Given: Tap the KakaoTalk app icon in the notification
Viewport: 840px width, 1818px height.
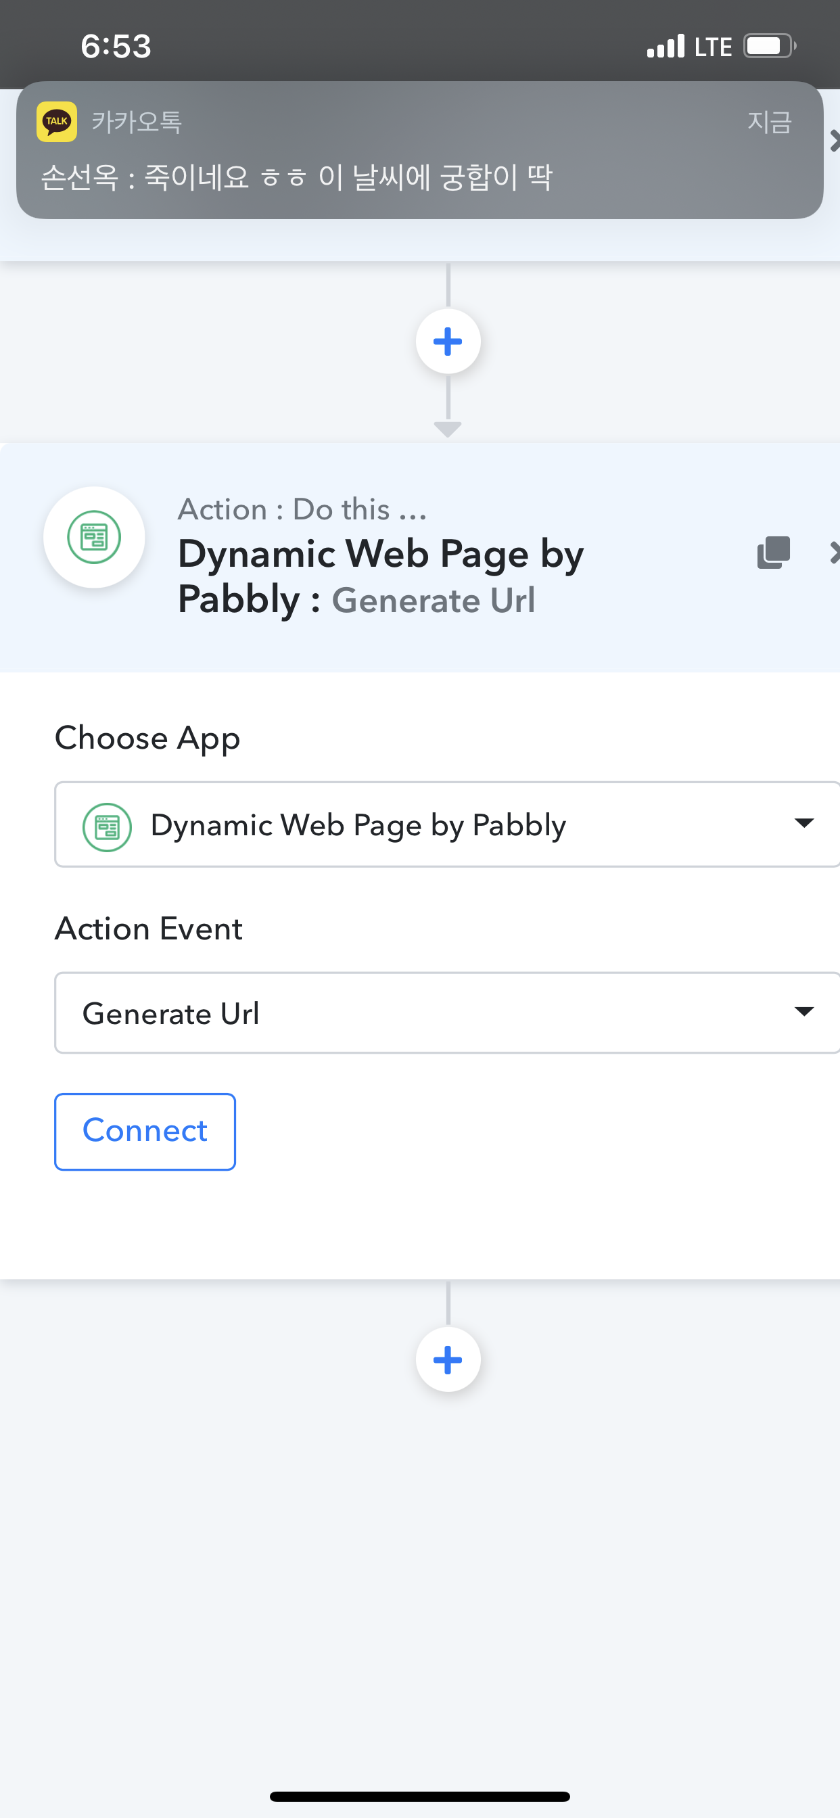Looking at the screenshot, I should [56, 121].
